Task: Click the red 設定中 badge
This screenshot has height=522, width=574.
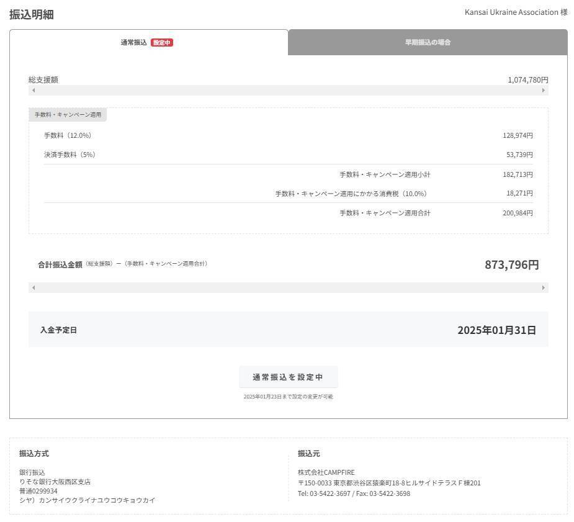Action: [162, 43]
